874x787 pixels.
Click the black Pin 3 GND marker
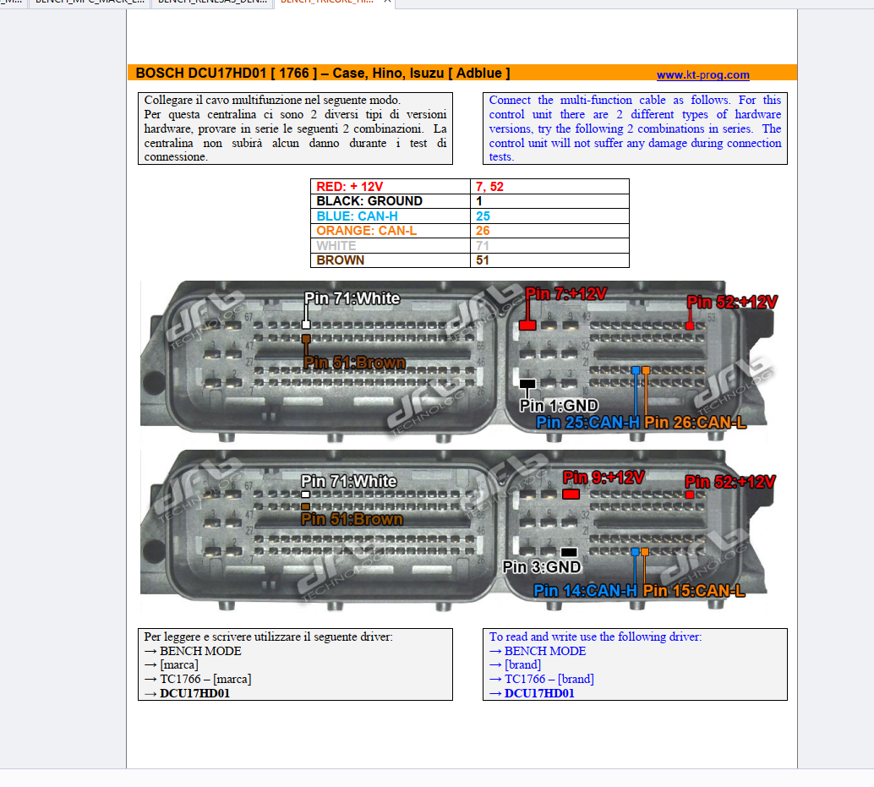click(568, 551)
